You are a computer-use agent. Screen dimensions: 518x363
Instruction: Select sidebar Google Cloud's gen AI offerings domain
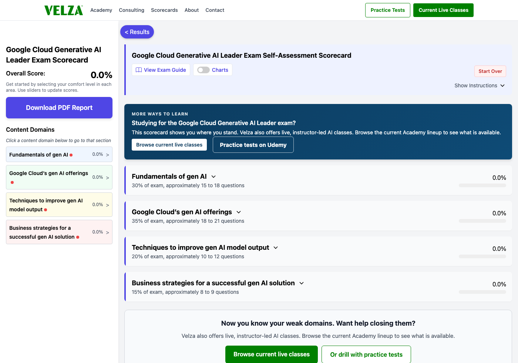59,177
